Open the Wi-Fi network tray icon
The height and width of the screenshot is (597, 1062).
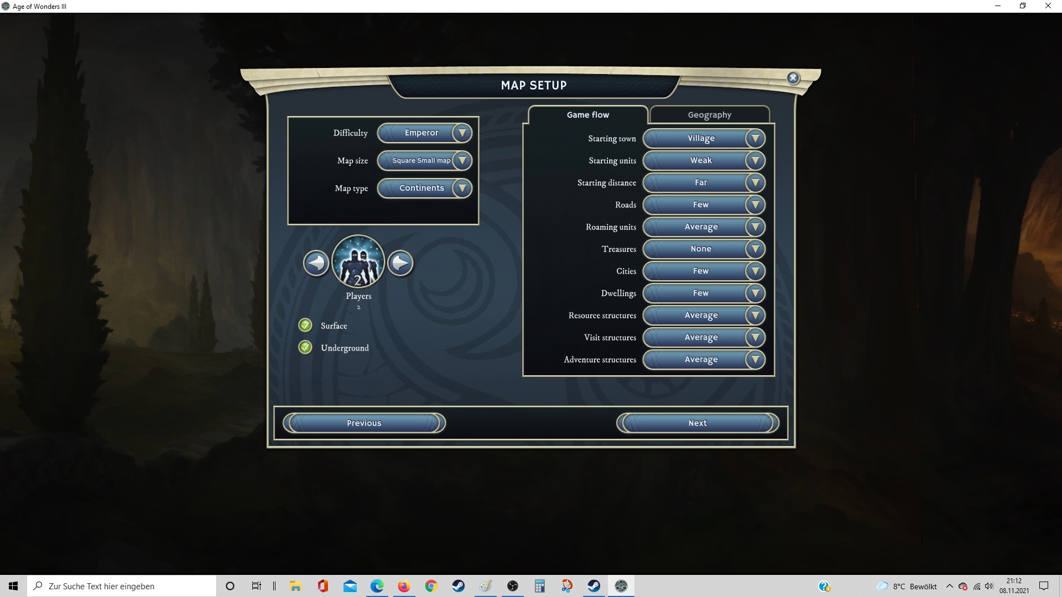click(977, 586)
